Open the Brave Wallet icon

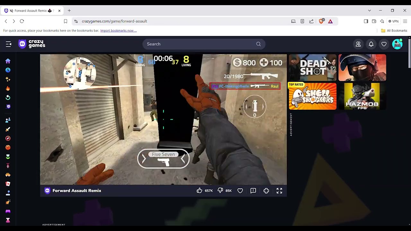click(374, 21)
